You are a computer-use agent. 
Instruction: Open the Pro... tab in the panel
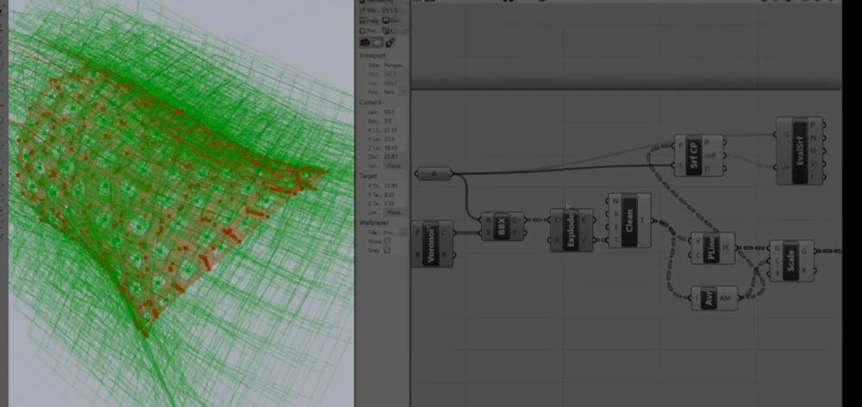pyautogui.click(x=370, y=31)
